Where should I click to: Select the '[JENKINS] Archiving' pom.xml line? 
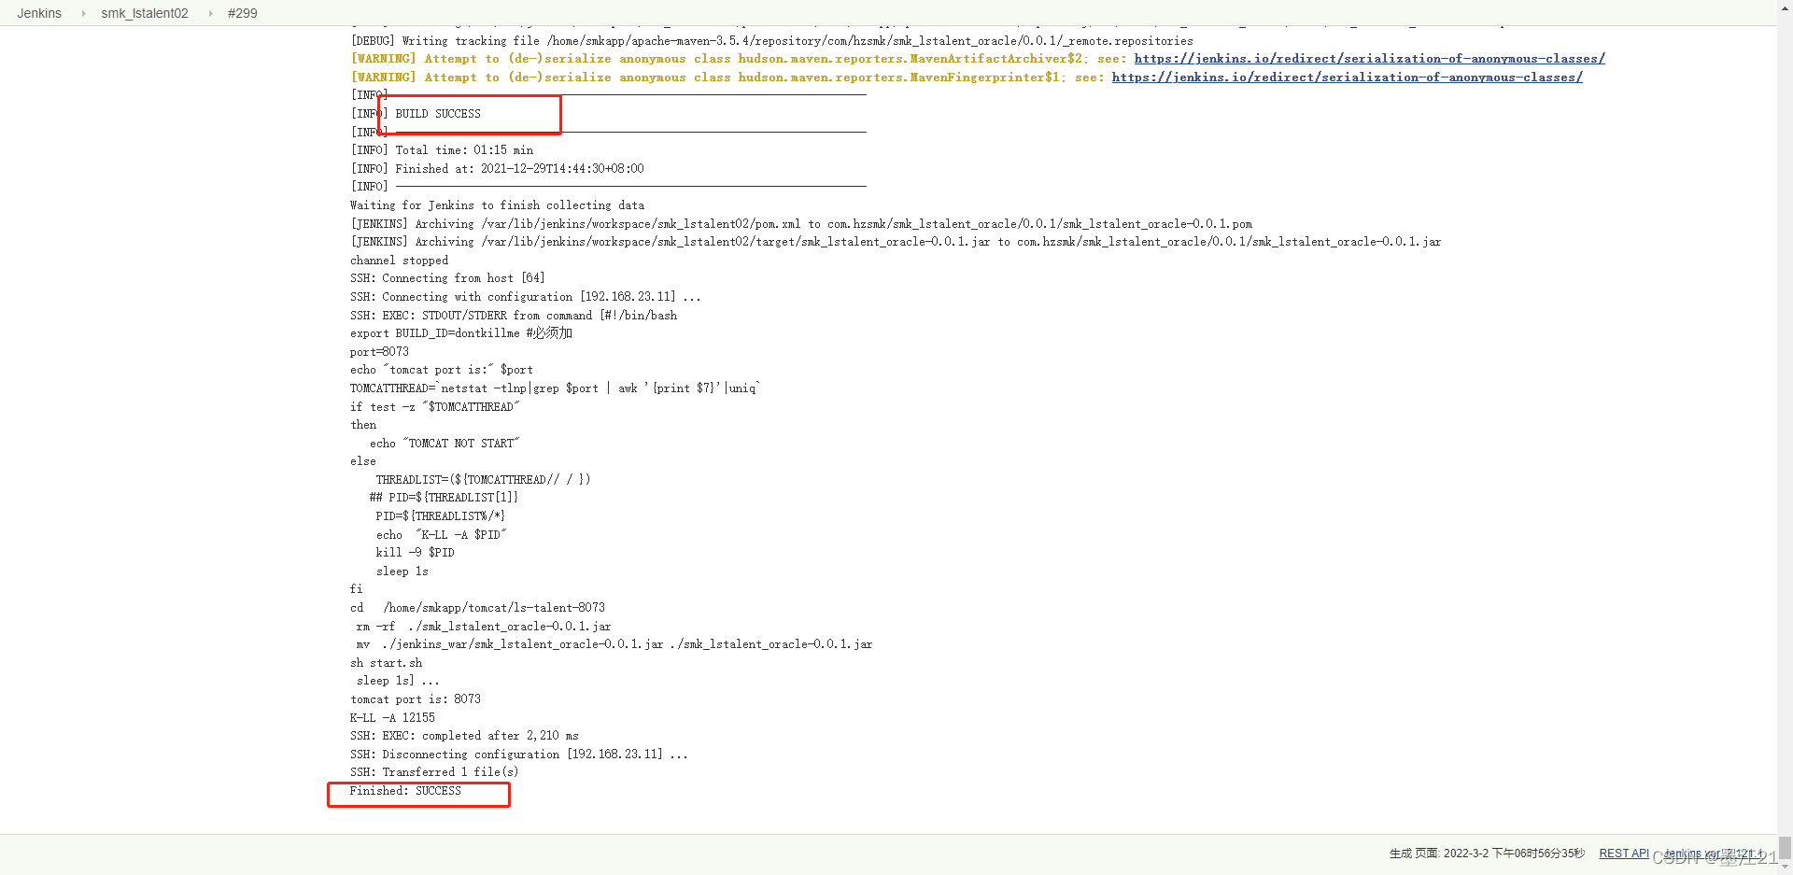click(x=801, y=224)
